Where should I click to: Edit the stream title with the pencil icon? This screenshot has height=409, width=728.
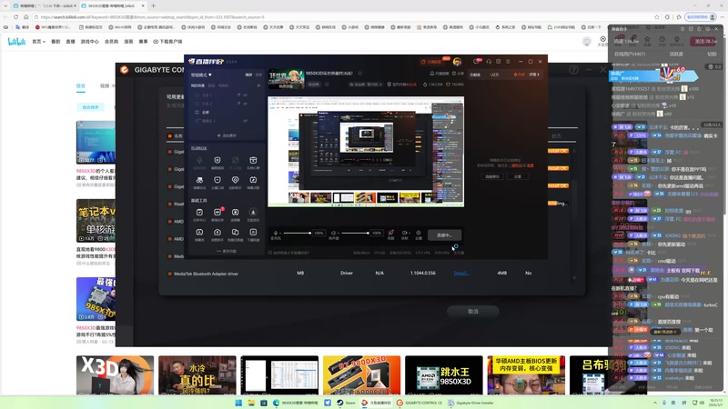[360, 74]
